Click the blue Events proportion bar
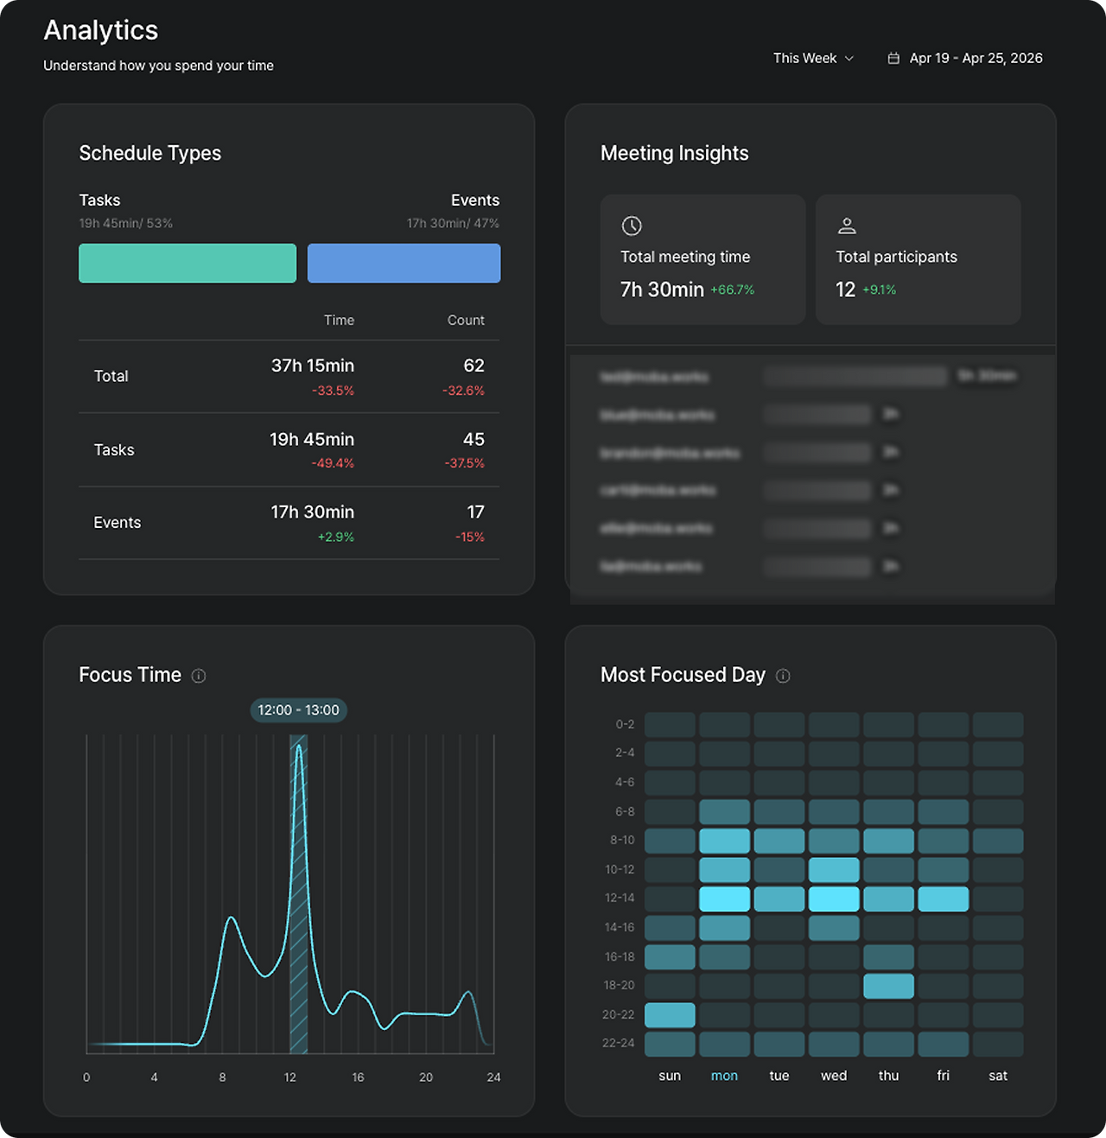Image resolution: width=1106 pixels, height=1138 pixels. 404,263
